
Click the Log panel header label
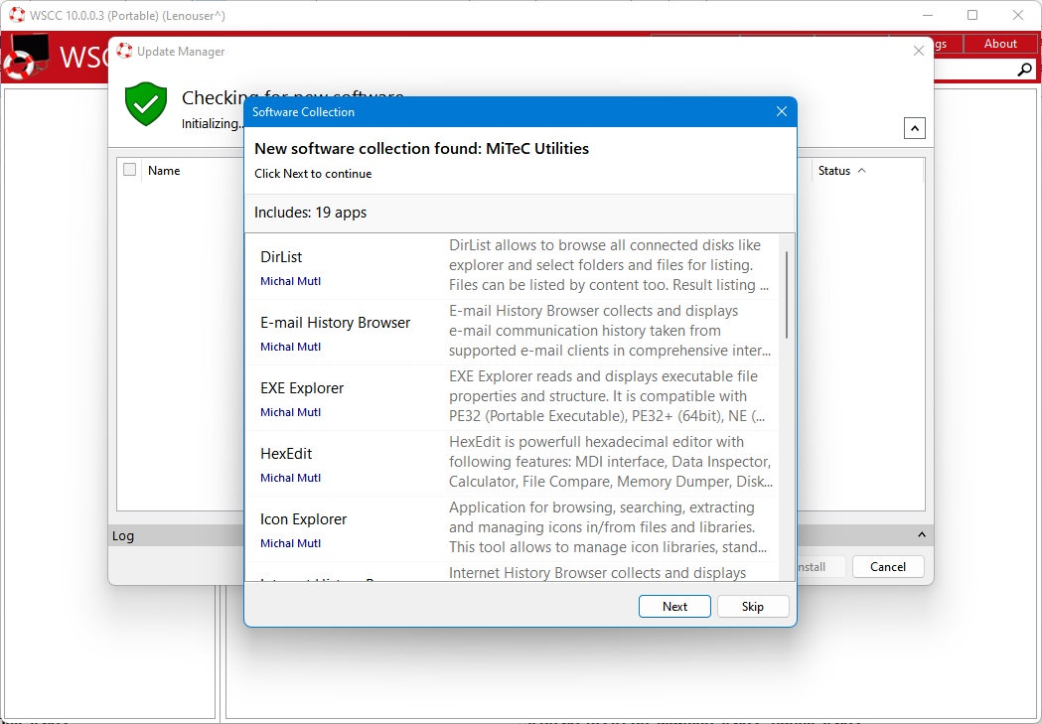(x=123, y=536)
